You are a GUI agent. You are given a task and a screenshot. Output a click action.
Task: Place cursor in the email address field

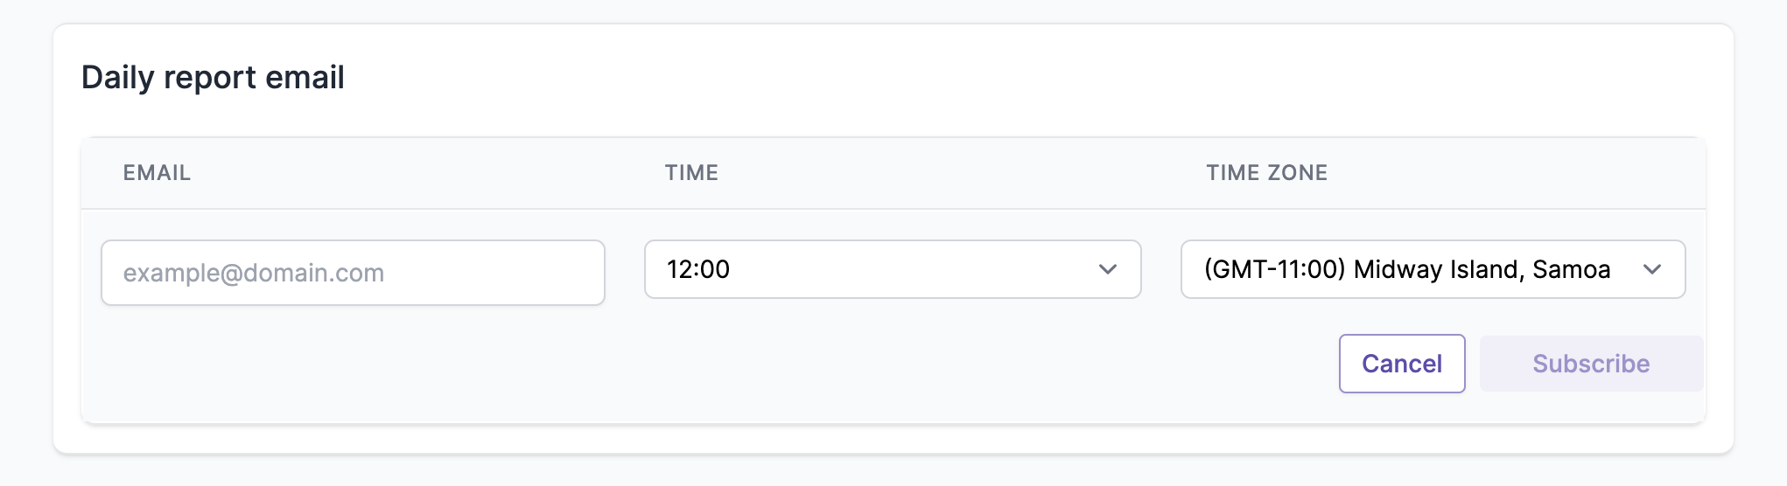point(353,273)
